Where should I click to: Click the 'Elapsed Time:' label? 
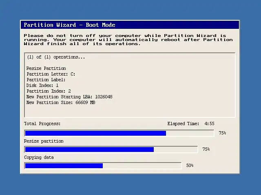tap(183, 123)
